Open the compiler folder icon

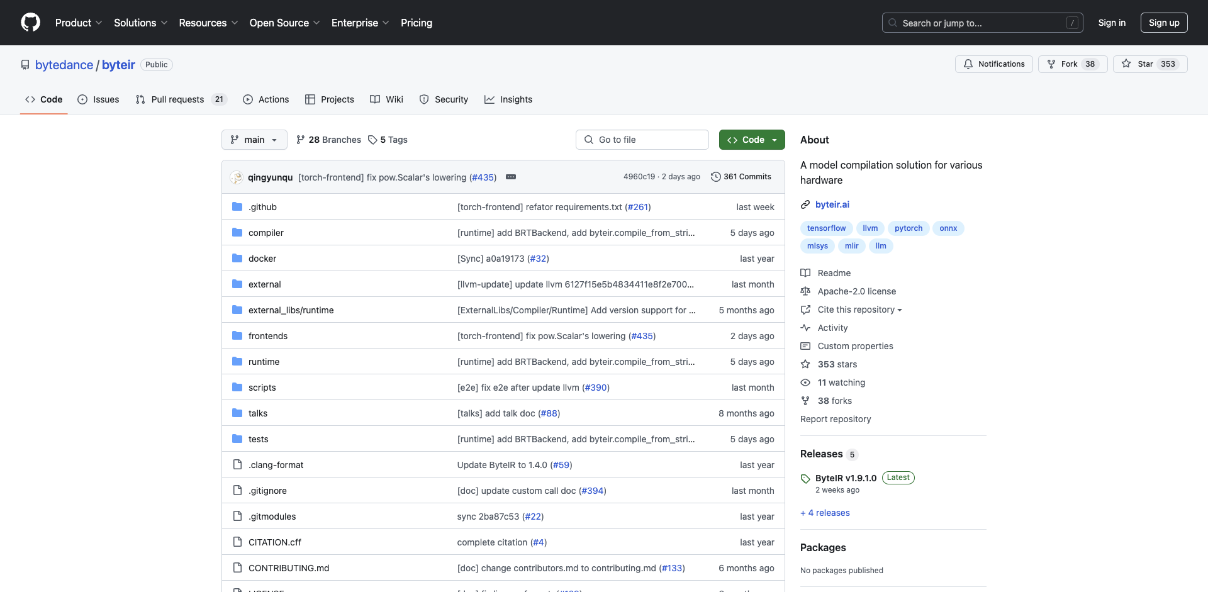click(x=237, y=233)
